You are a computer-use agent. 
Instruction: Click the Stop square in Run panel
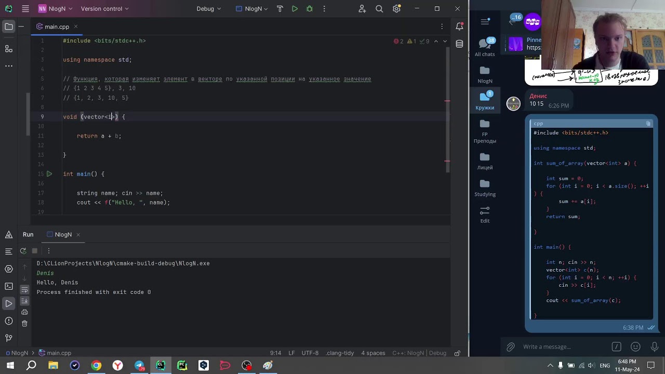tap(35, 251)
